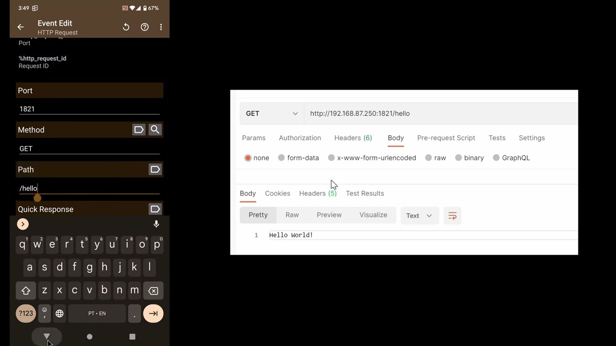Tap the tag icon beside Quick Response

point(155,209)
